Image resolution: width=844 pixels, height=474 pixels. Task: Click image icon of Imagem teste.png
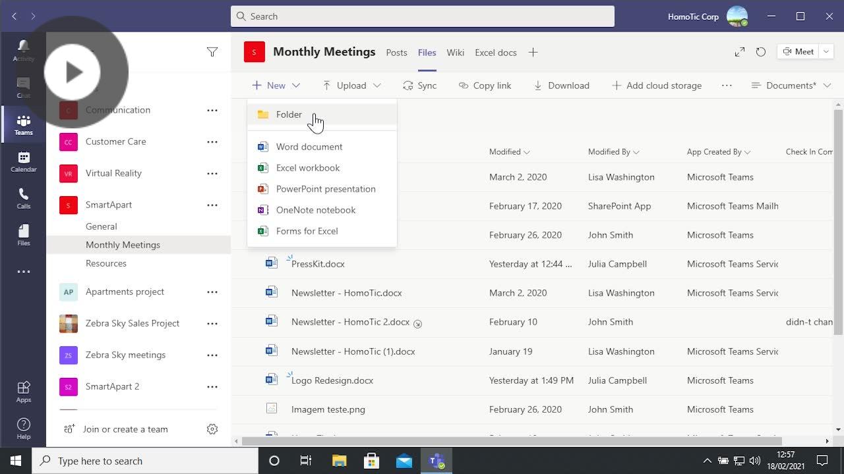271,408
